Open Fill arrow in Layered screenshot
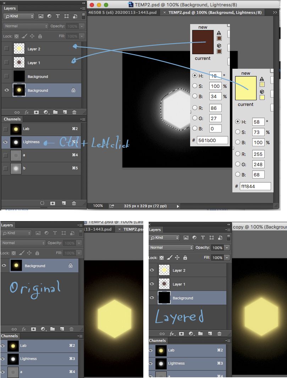The image size is (287, 378). [x=227, y=258]
